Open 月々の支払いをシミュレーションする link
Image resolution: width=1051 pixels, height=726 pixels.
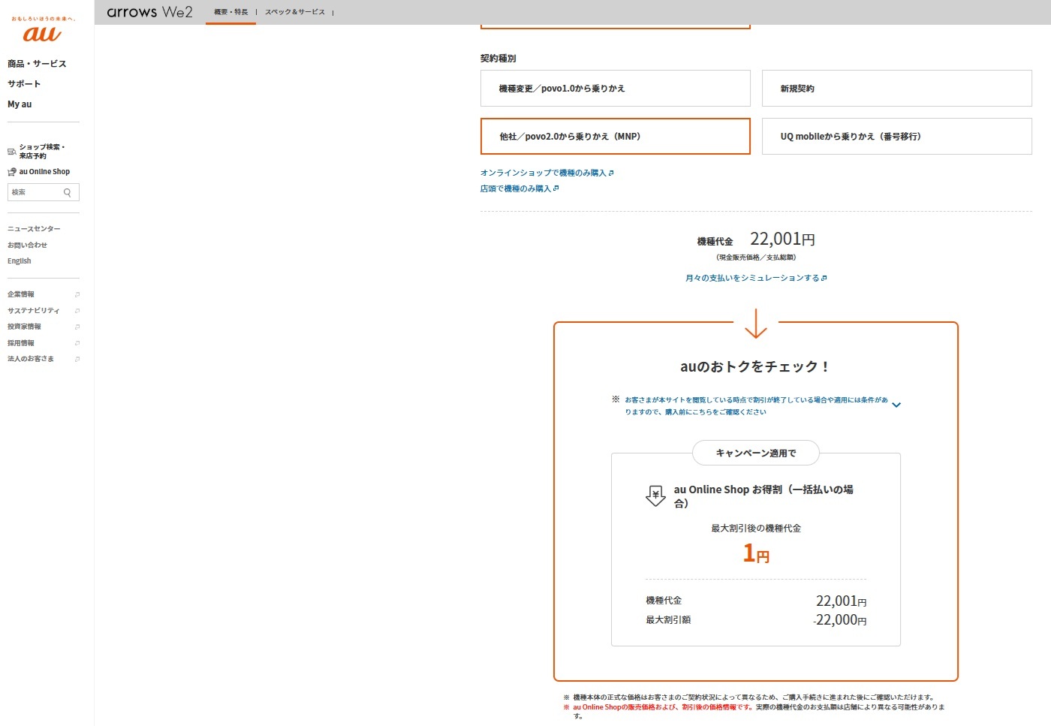pos(755,279)
